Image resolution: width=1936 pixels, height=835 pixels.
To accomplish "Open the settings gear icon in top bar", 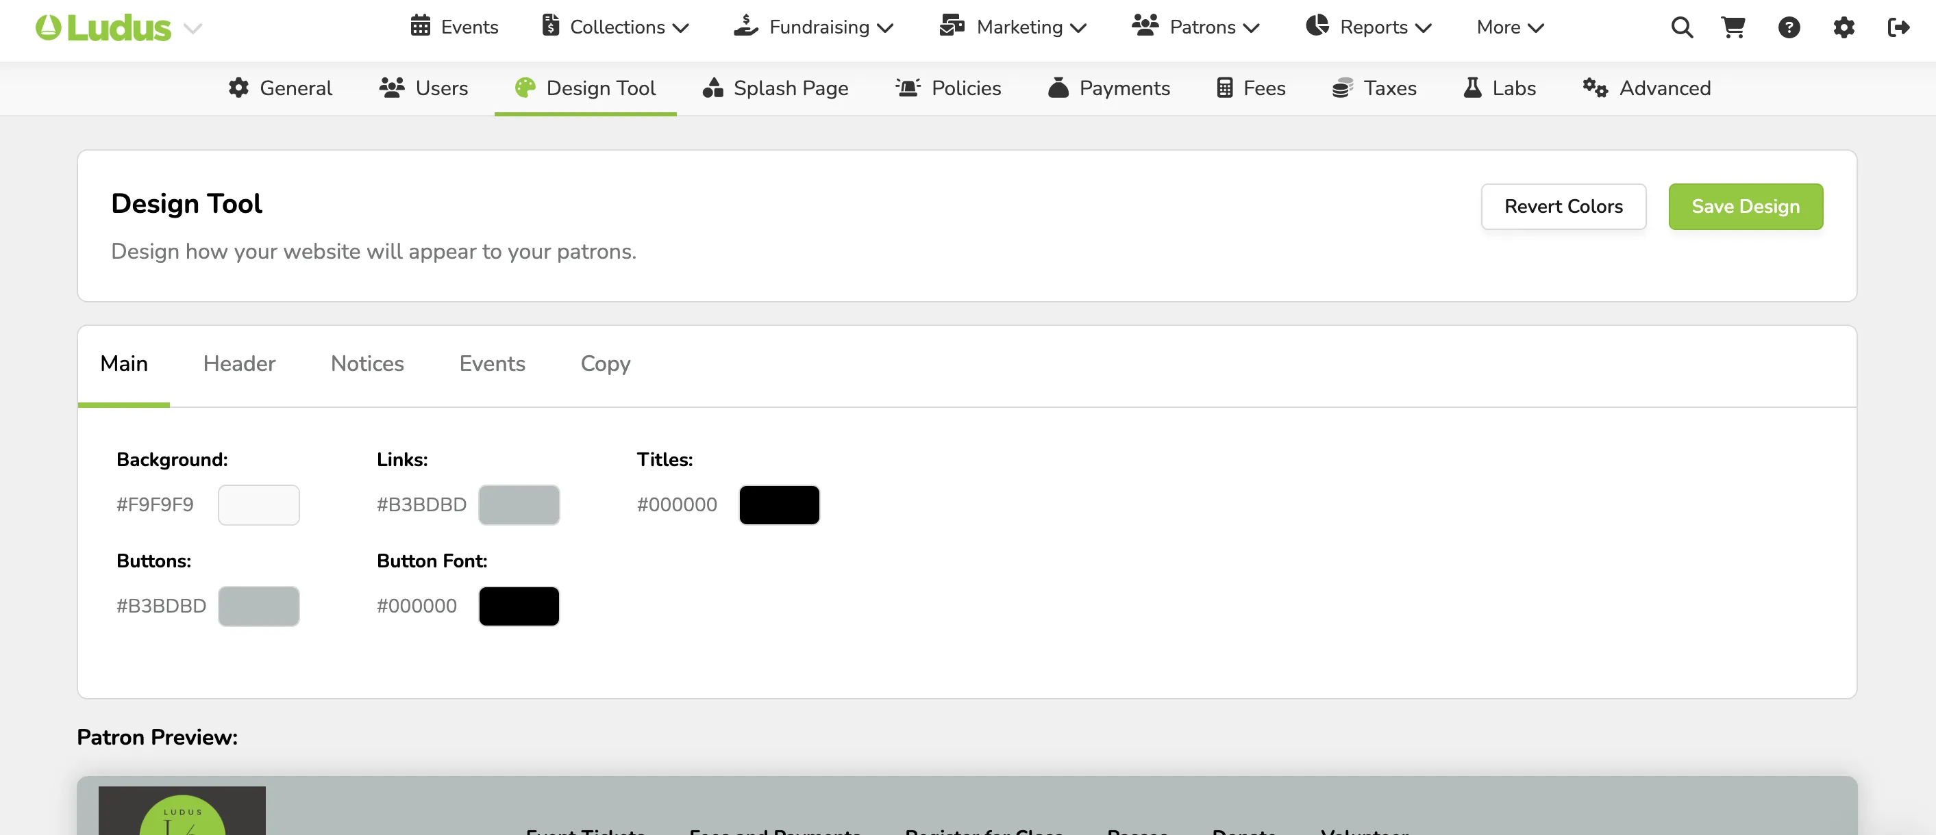I will 1844,28.
